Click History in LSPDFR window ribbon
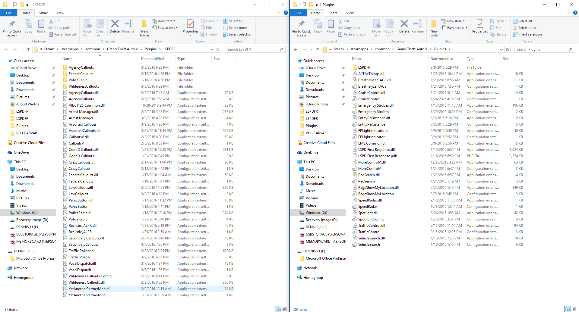The height and width of the screenshot is (312, 579). (x=209, y=34)
